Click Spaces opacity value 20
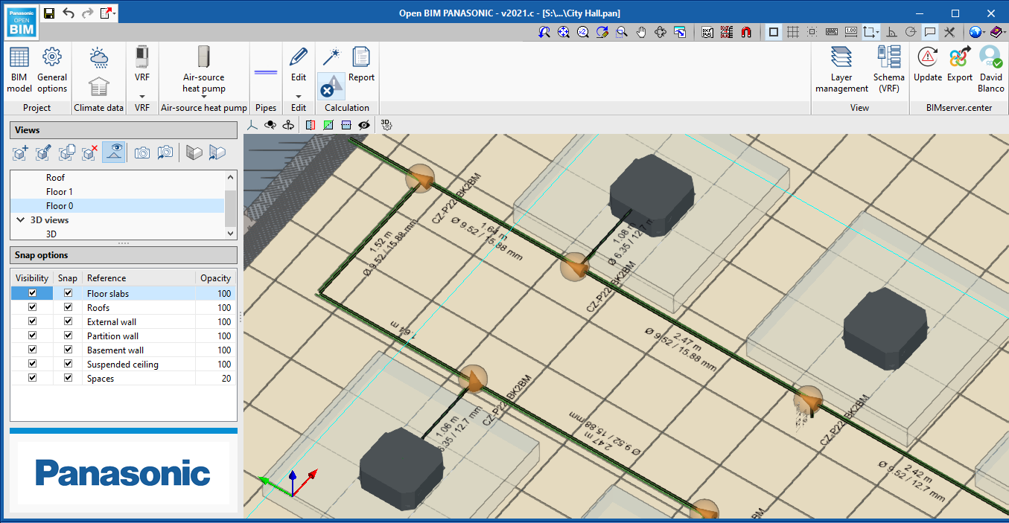This screenshot has width=1009, height=523. pyautogui.click(x=215, y=379)
